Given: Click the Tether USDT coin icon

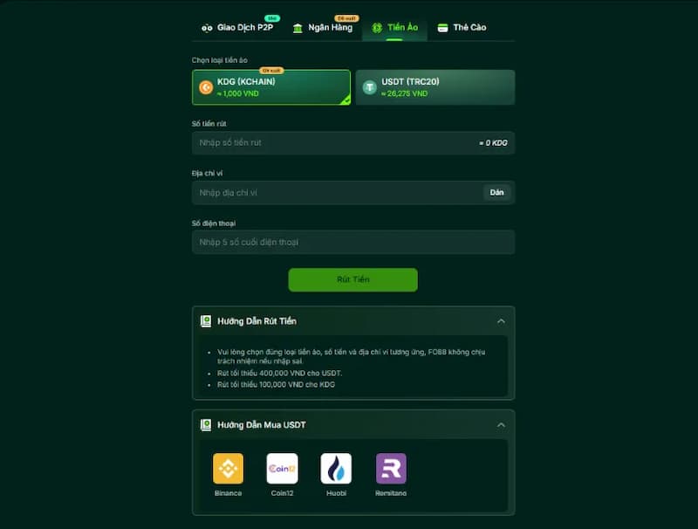Looking at the screenshot, I should pyautogui.click(x=369, y=87).
